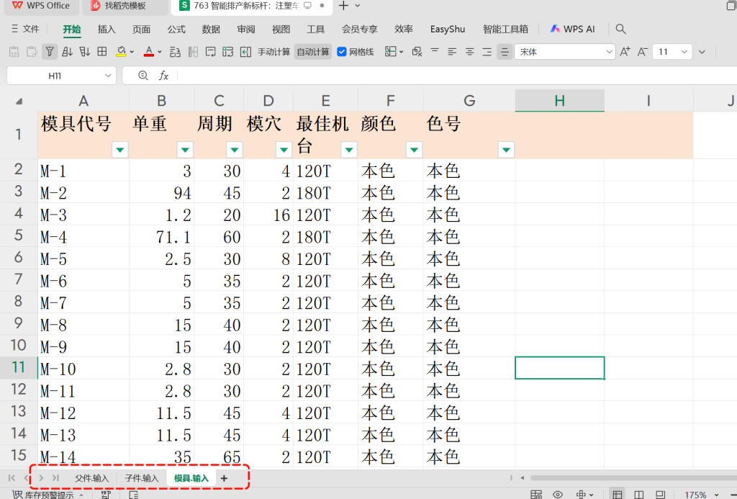737x499 pixels.
Task: Click the merge cells icon
Action: click(x=228, y=52)
